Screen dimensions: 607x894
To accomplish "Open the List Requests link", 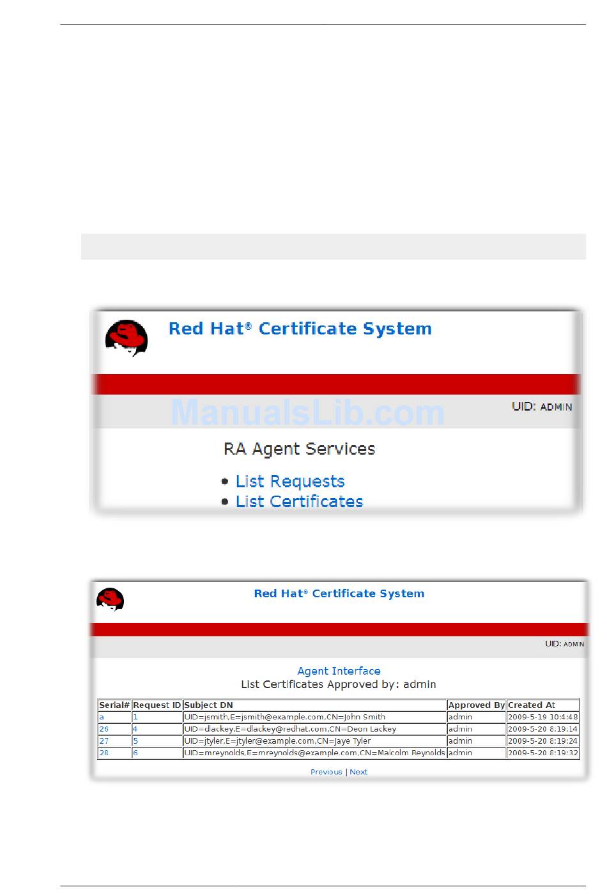I will [290, 482].
